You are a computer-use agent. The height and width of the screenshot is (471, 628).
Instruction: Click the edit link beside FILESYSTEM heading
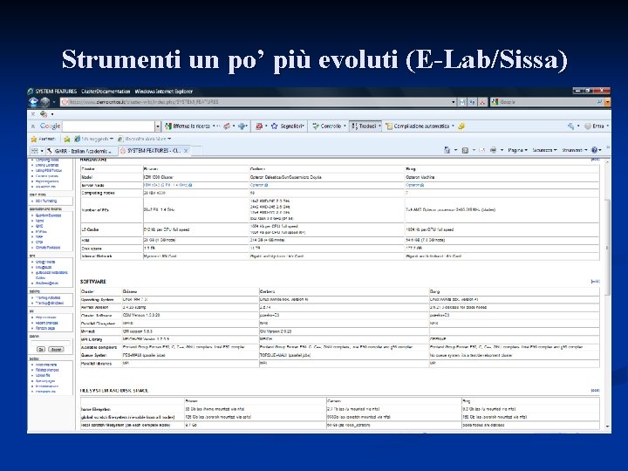595,390
